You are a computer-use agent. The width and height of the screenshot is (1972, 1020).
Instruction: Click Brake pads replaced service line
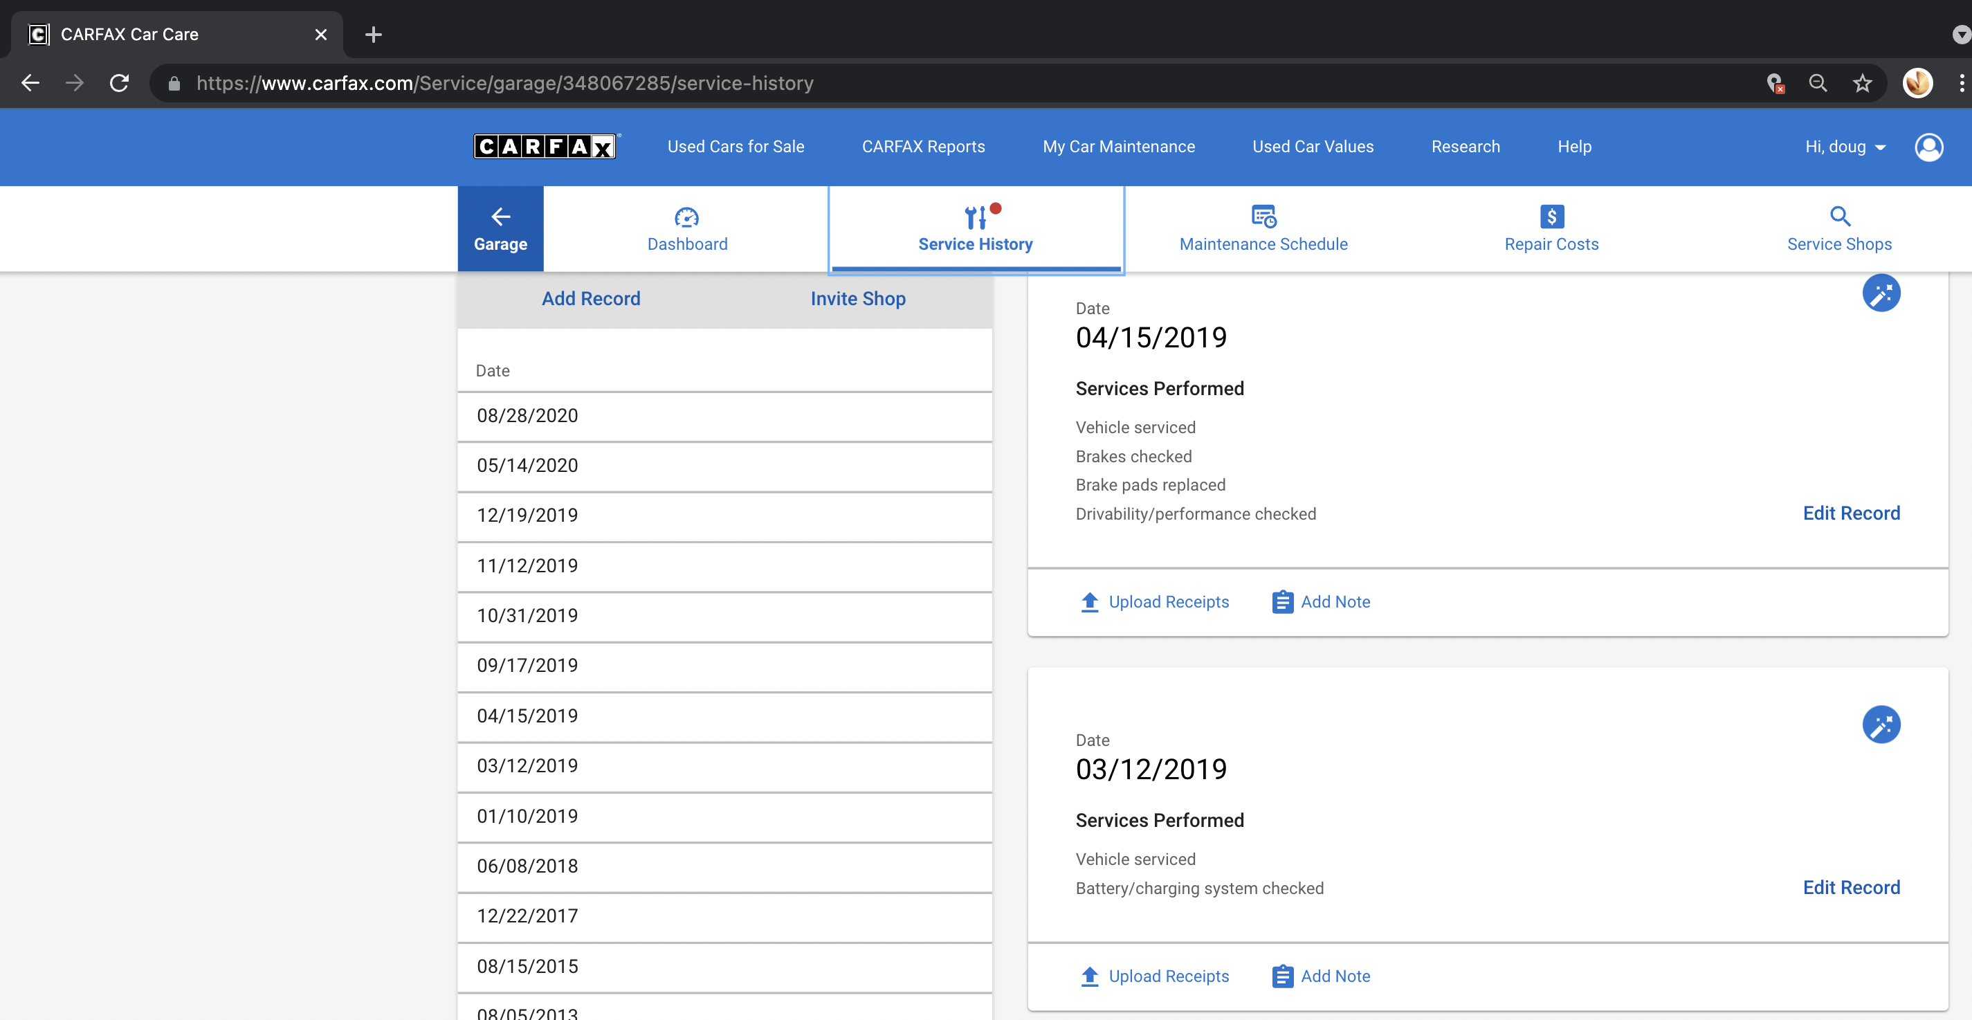click(1150, 484)
